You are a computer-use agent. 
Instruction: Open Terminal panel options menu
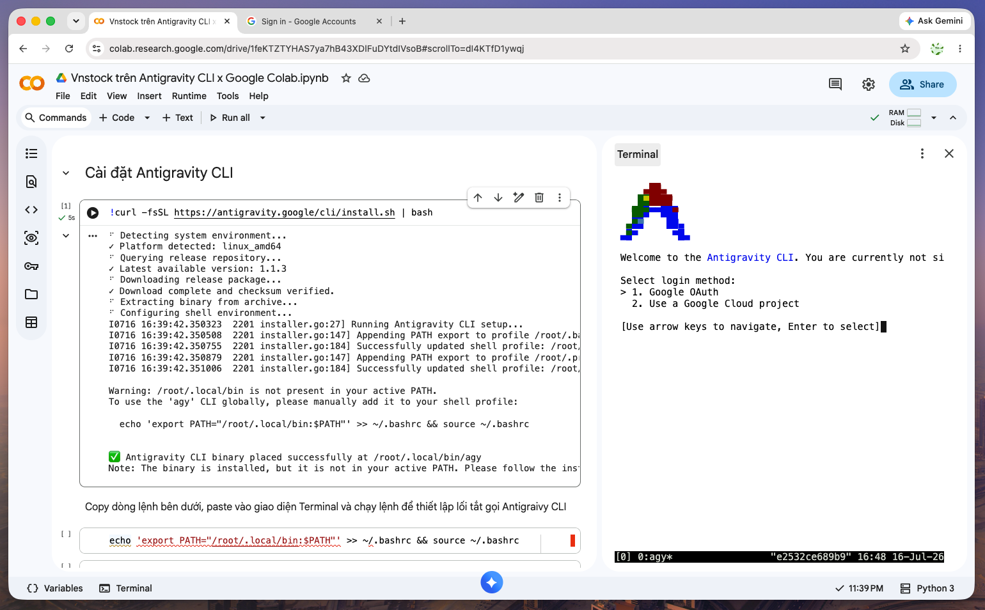coord(922,153)
